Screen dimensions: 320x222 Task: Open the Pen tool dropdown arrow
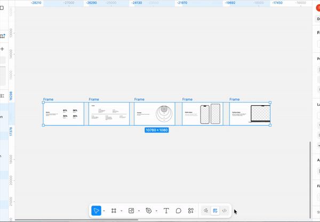pyautogui.click(x=156, y=211)
